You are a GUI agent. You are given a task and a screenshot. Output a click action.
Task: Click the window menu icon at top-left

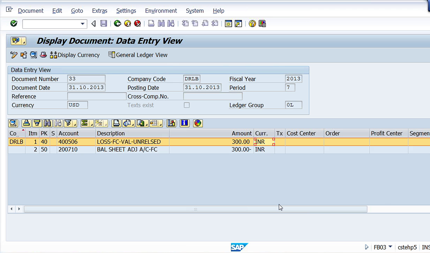pyautogui.click(x=9, y=9)
